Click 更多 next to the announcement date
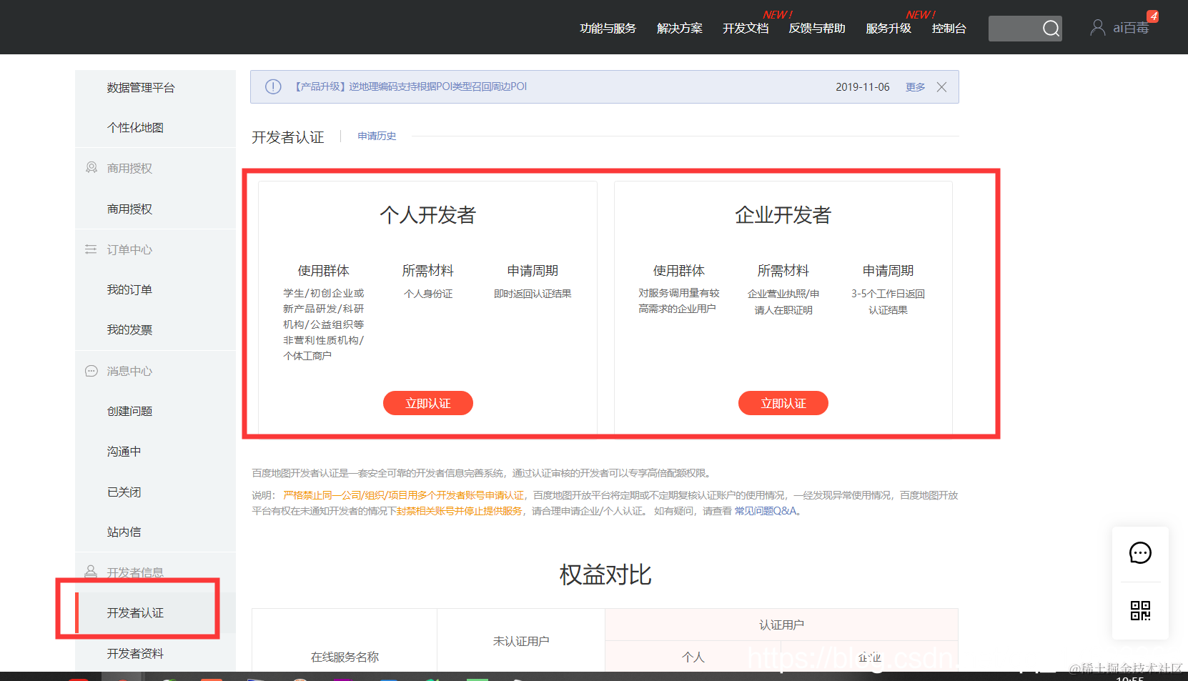 click(915, 86)
